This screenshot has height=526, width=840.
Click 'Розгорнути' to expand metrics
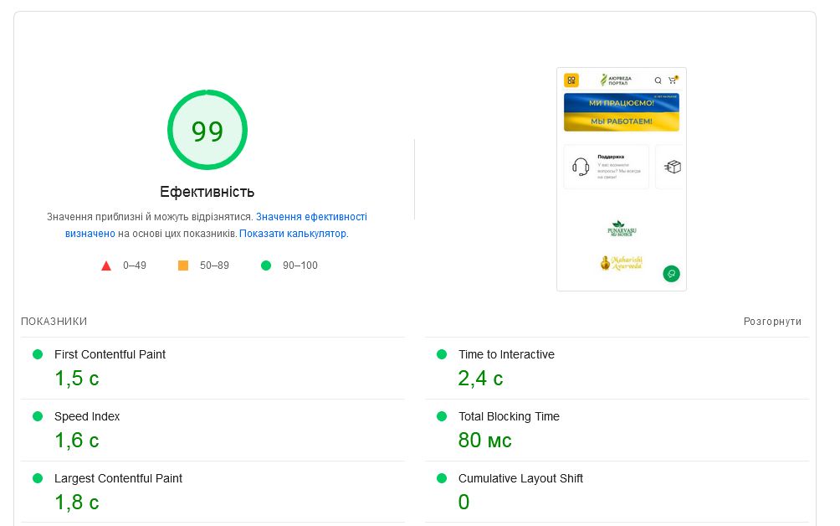[x=772, y=321]
